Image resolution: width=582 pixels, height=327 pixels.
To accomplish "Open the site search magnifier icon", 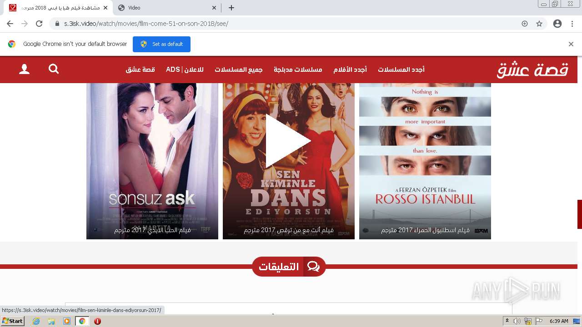I will (x=54, y=69).
